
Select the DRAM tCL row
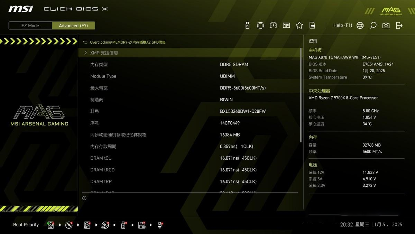[190, 158]
